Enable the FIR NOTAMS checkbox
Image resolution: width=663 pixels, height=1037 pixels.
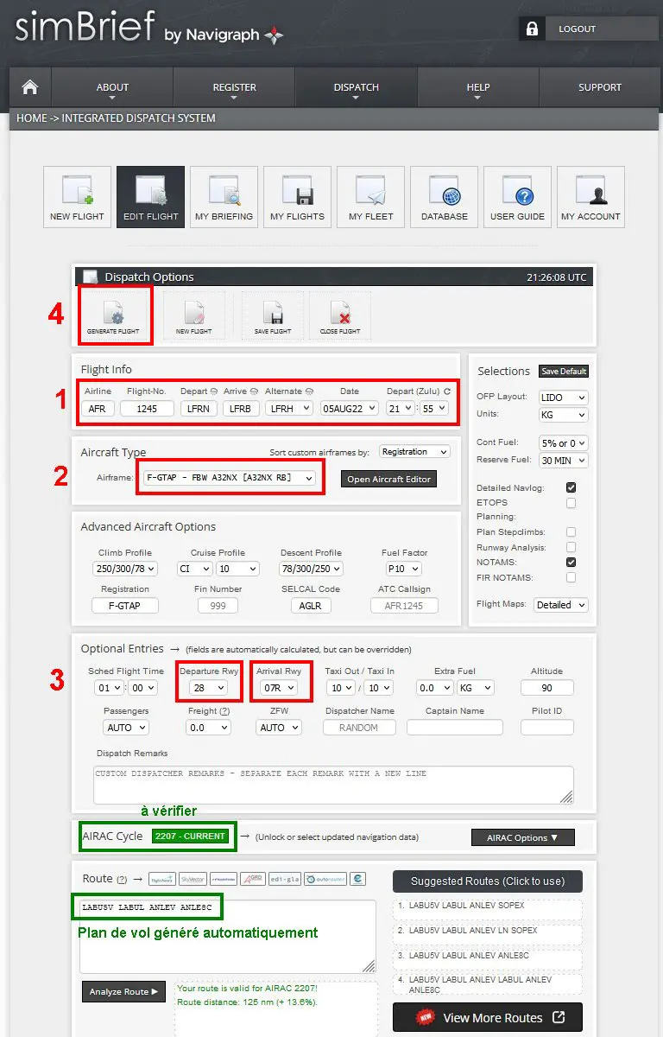571,577
